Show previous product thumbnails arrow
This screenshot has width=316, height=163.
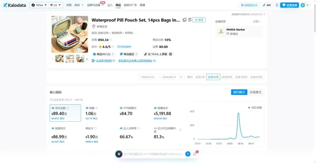tap(53, 59)
